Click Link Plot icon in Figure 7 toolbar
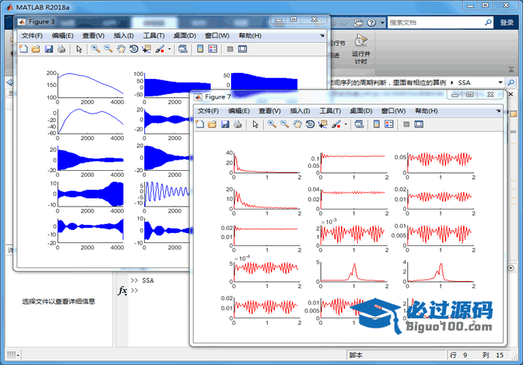The height and width of the screenshot is (365, 523). click(359, 124)
